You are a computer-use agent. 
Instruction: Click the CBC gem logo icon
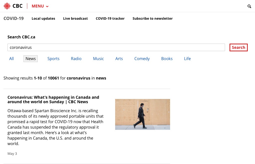tap(7, 6)
